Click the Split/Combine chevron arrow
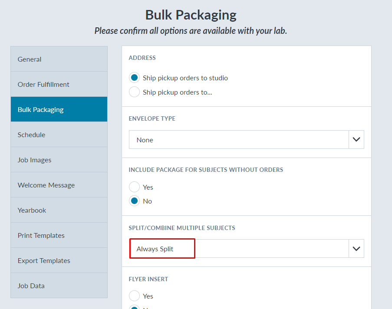Screen dimensions: 392x309 point(356,249)
